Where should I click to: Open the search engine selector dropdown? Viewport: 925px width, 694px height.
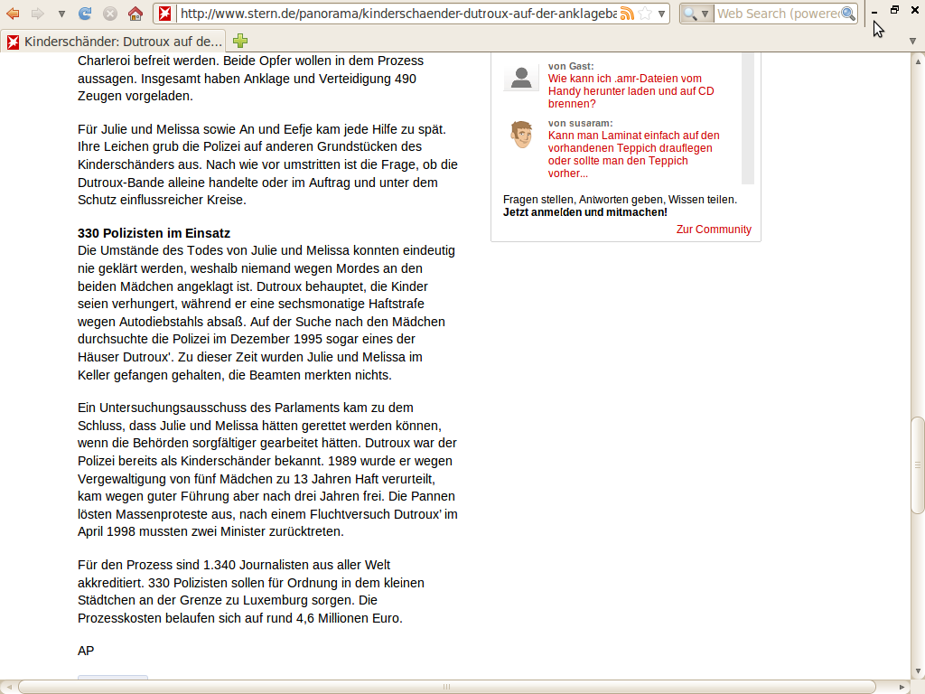point(696,14)
